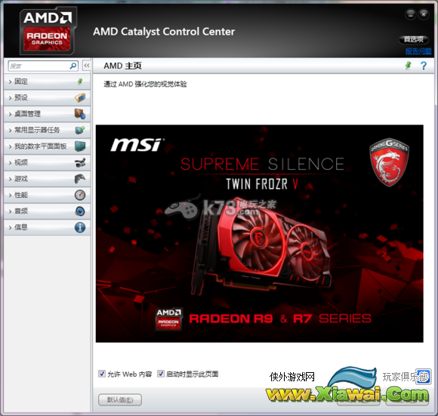Expand the 预设 section arrow

click(10, 98)
